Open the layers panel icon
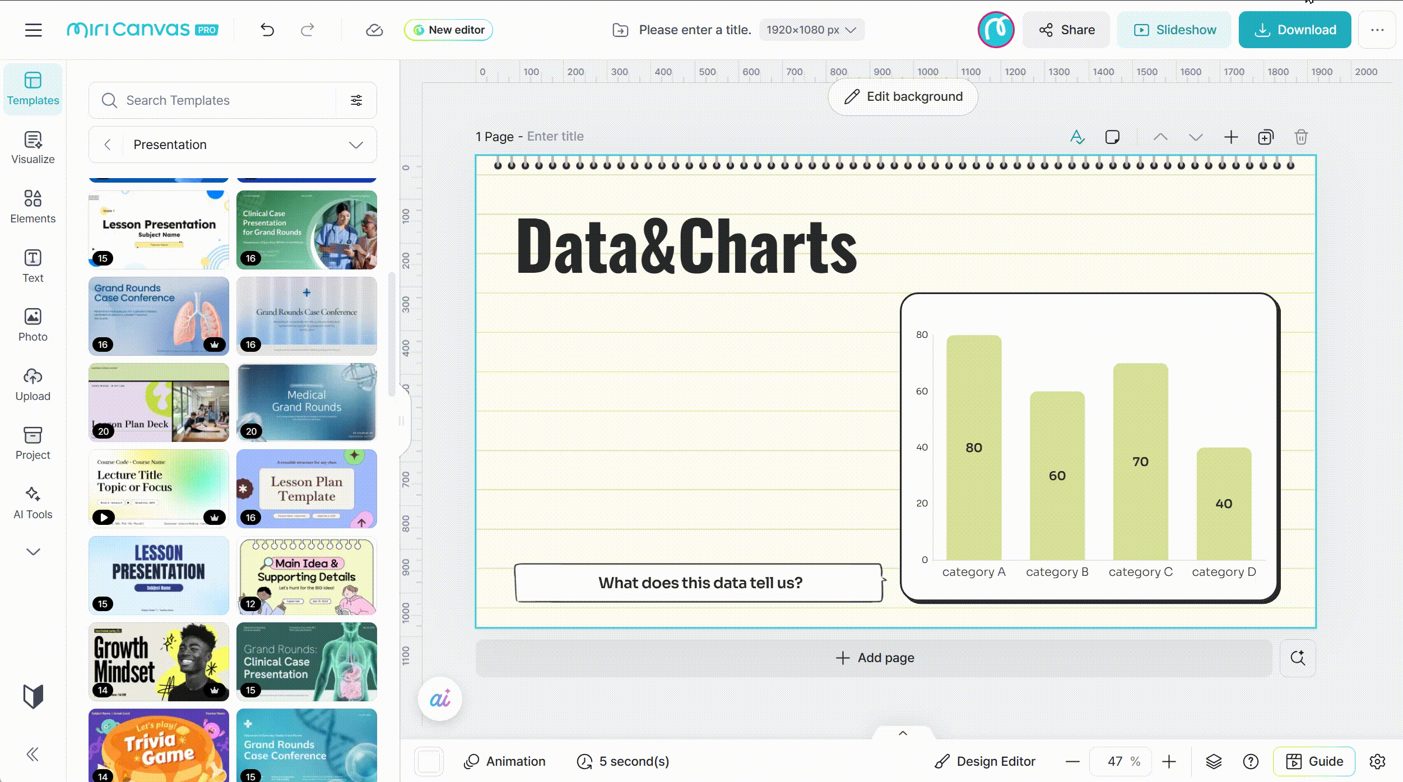Screen dimensions: 1403x782 point(1214,761)
